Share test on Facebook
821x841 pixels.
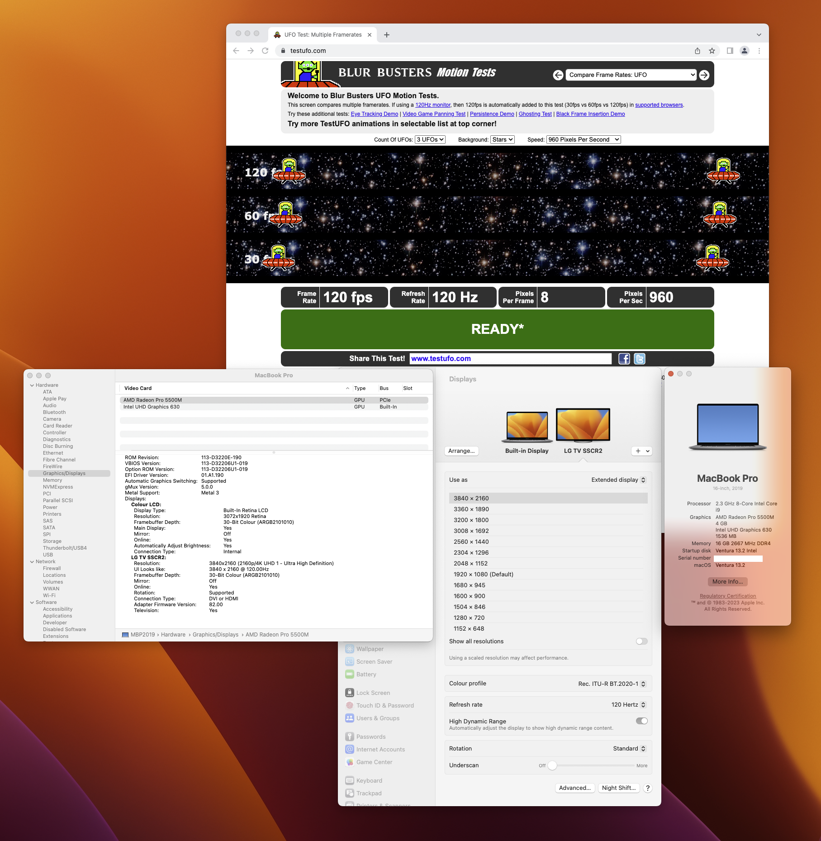point(624,359)
